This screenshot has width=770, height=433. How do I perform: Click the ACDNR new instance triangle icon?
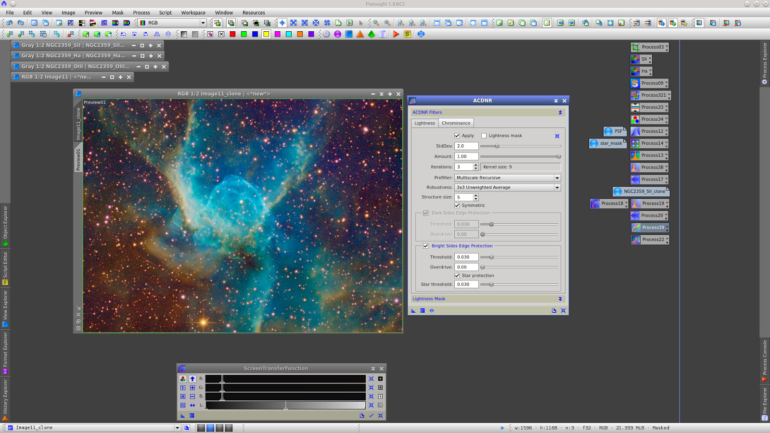(x=413, y=311)
